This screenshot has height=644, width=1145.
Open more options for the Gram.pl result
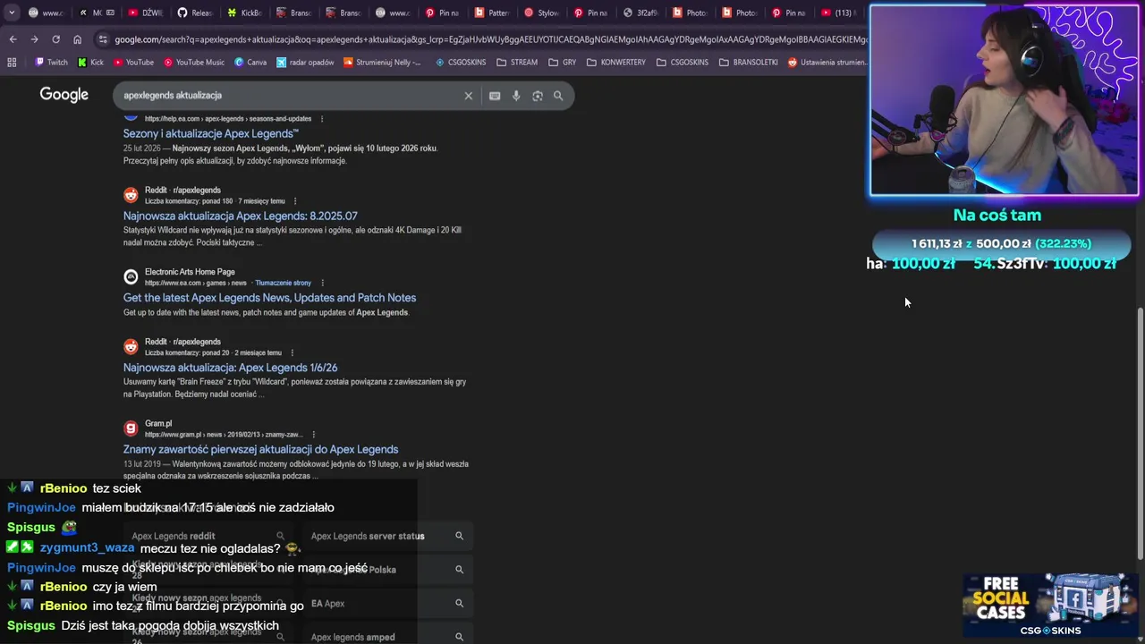coord(313,435)
